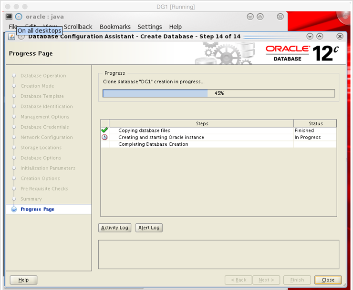Select the 'Creating and starting Oracle instance' row
This screenshot has height=290, width=353.
(x=218, y=137)
